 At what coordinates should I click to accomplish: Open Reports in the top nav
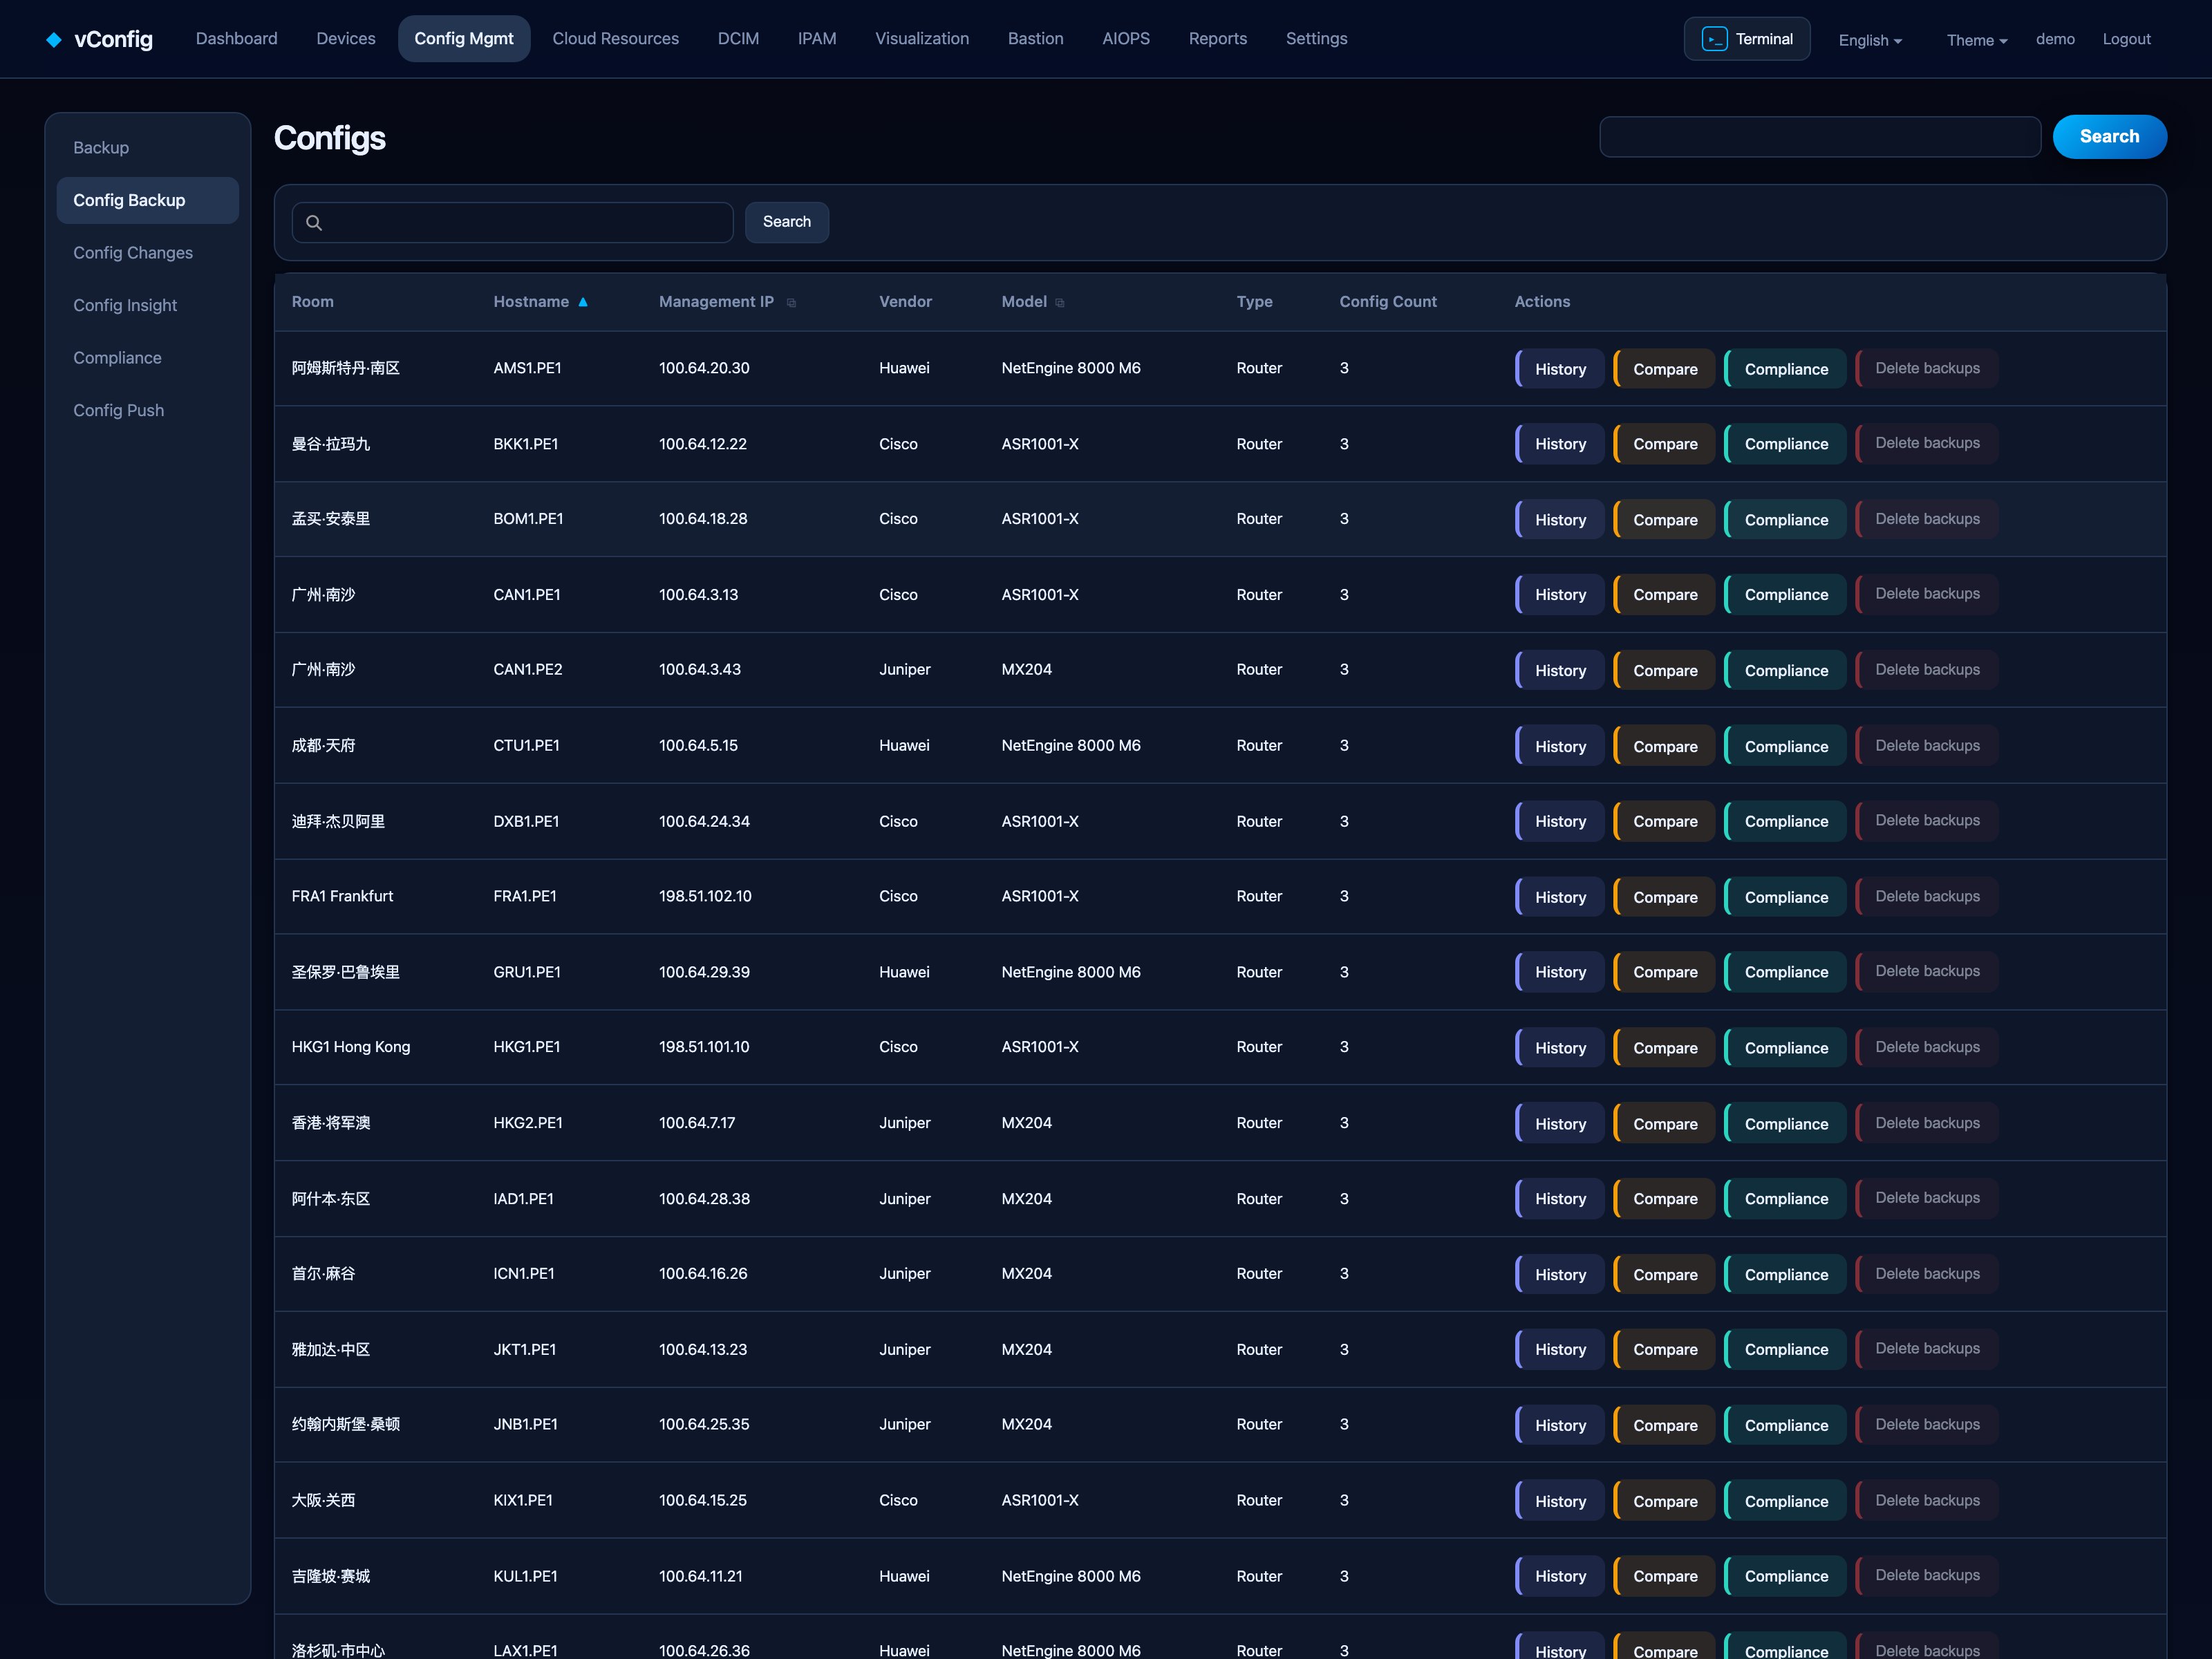click(1217, 38)
